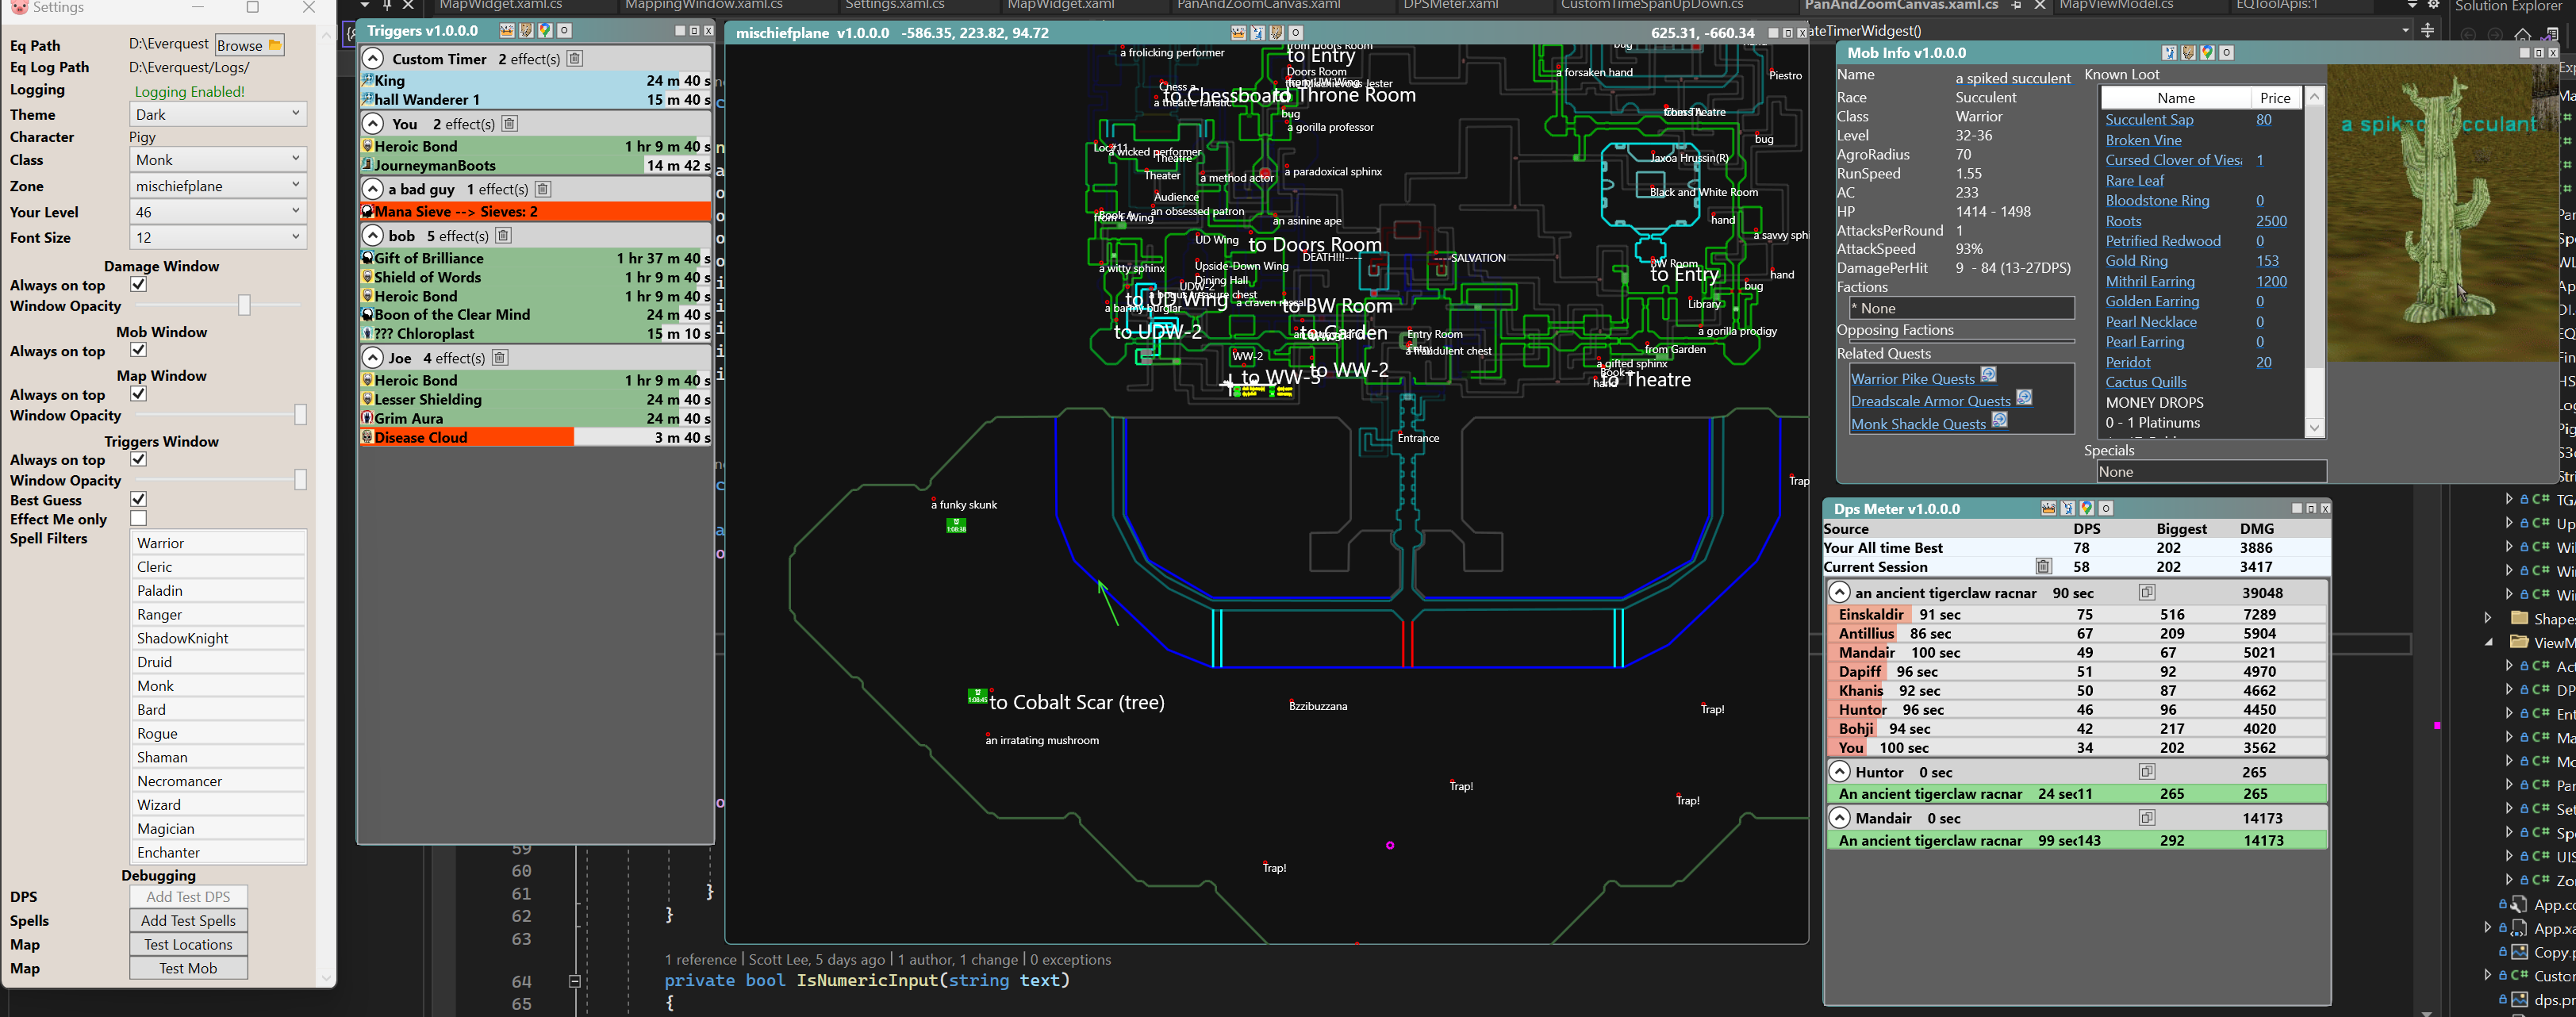Clear Current Session via trash icon in Dps Meter

pos(2043,567)
